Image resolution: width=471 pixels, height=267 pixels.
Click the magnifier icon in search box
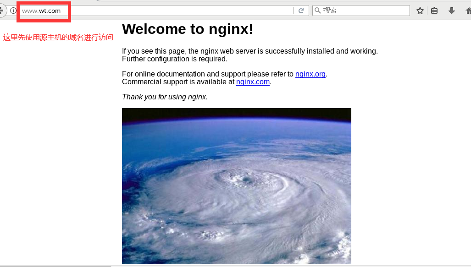(317, 11)
